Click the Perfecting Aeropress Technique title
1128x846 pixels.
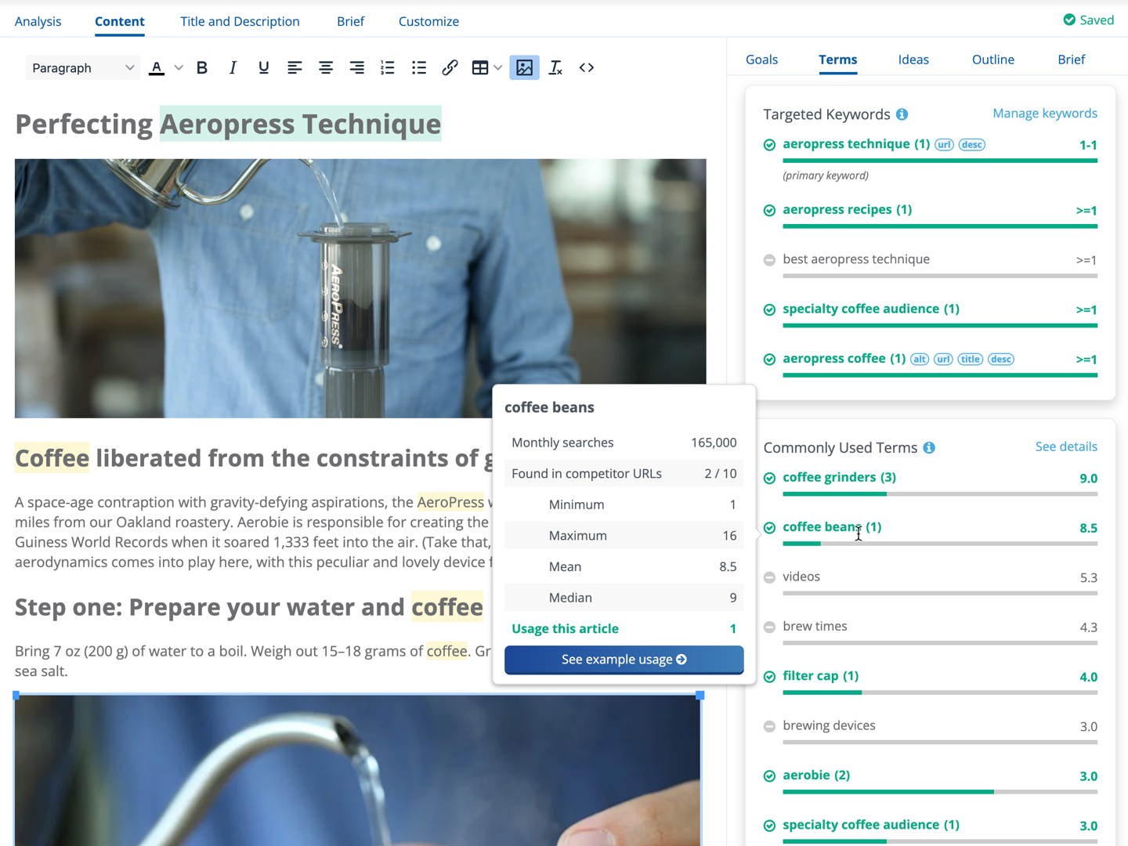tap(228, 124)
